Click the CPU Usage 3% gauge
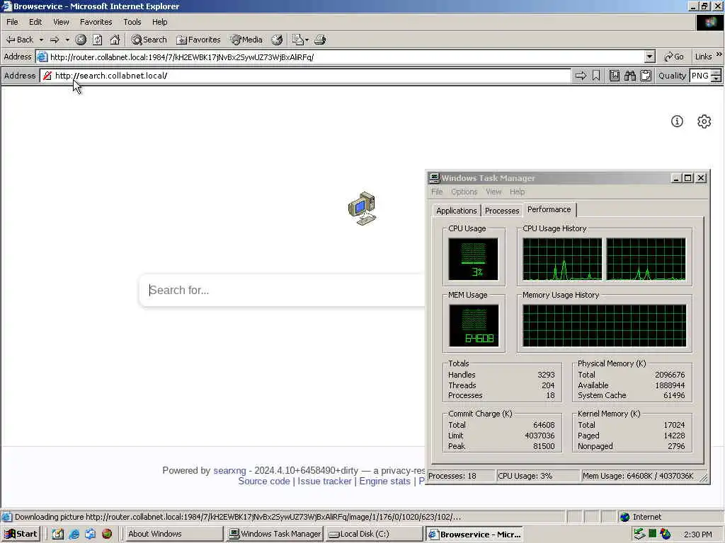This screenshot has width=725, height=543. tap(474, 259)
